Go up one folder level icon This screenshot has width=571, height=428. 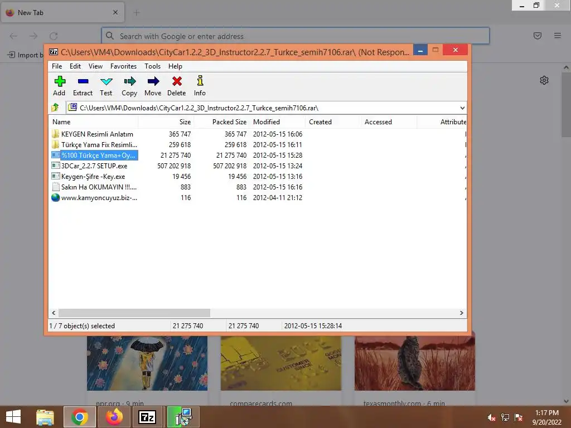click(55, 108)
